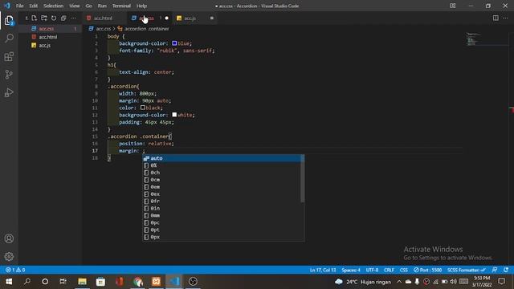Open File menu
Viewport: 514px width, 289px height.
pos(19,6)
